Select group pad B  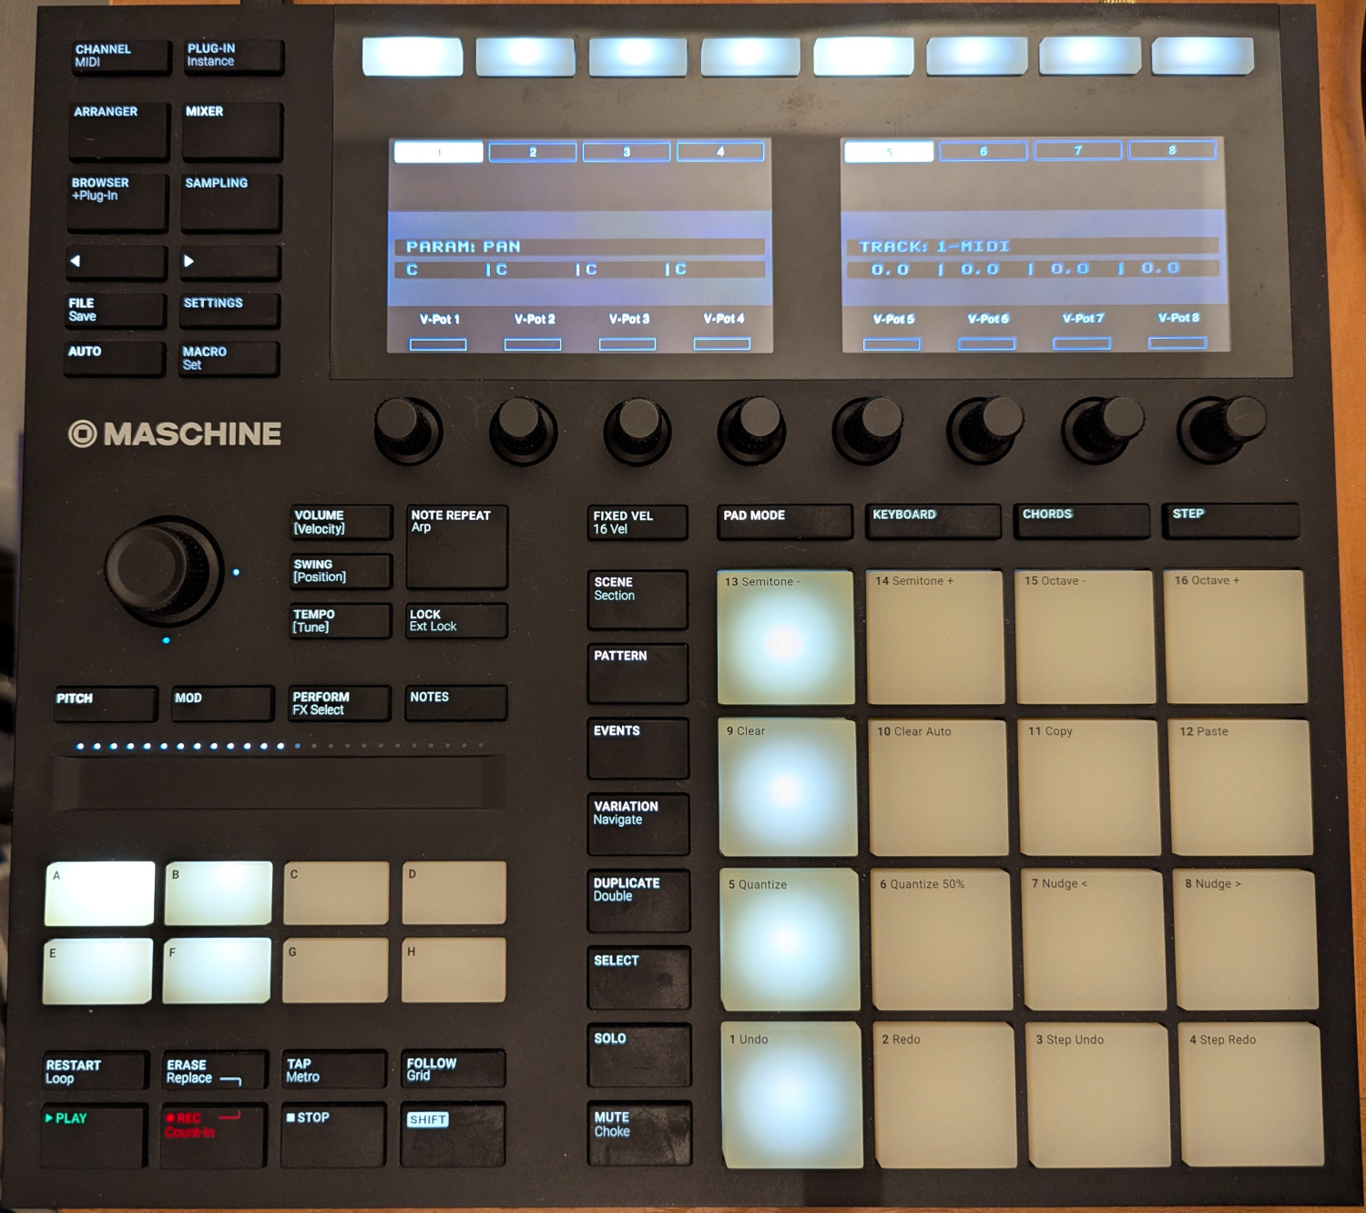(x=219, y=892)
